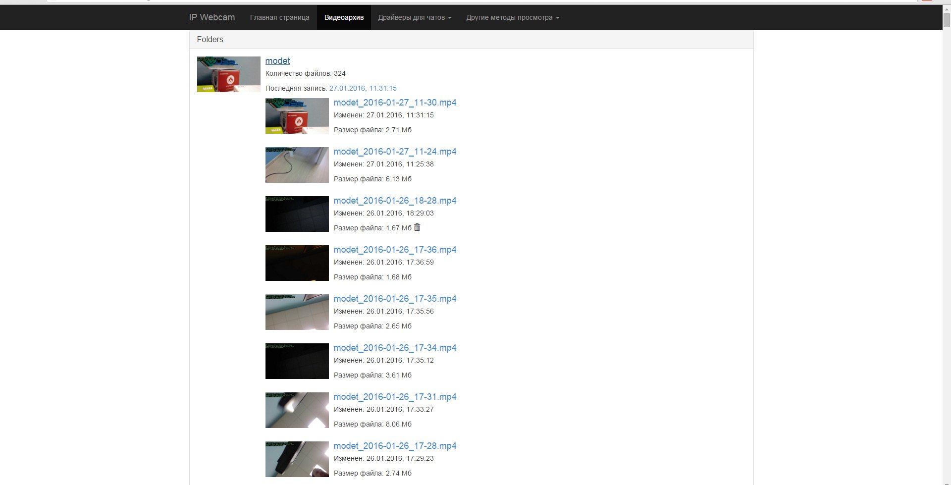Screen dimensions: 951x485
Task: Open video modet_2016-01-26_17-28.mp4
Action: tap(395, 446)
